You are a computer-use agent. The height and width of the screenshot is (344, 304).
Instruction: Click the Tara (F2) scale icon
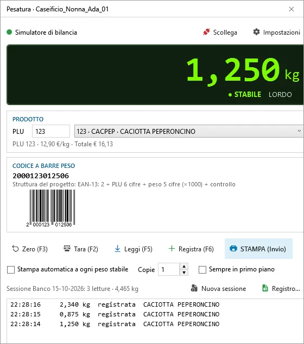pos(67,249)
